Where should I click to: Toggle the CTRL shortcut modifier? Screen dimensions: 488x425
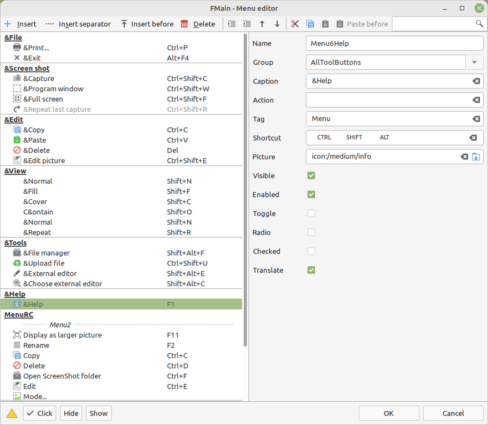tap(324, 137)
